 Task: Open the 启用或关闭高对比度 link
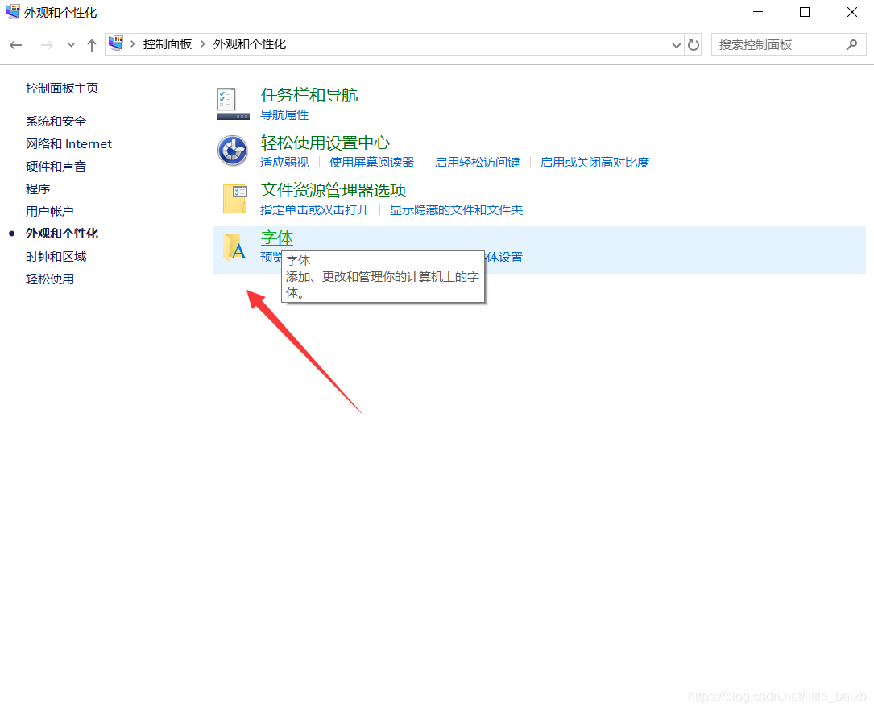(594, 162)
